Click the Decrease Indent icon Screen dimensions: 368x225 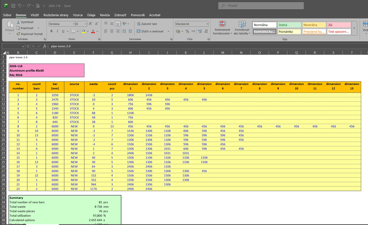(x=124, y=31)
